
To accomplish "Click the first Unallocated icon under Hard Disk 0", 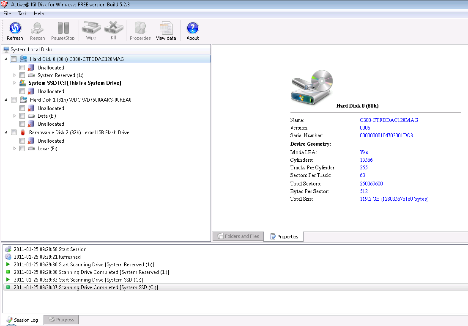I will coord(31,68).
